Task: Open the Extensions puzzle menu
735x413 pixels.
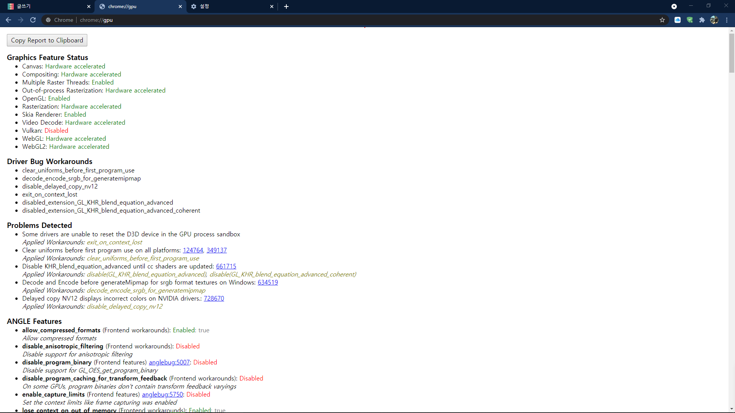Action: click(702, 20)
